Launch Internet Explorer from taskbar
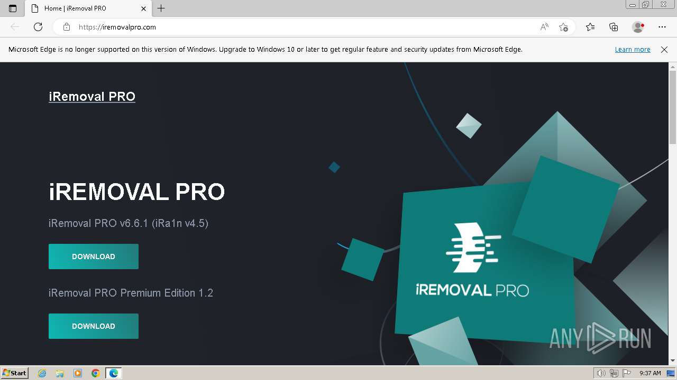The image size is (677, 380). [42, 373]
